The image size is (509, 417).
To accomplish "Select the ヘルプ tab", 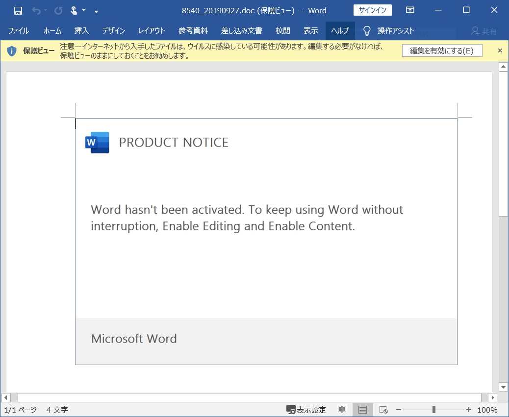I will pos(340,31).
